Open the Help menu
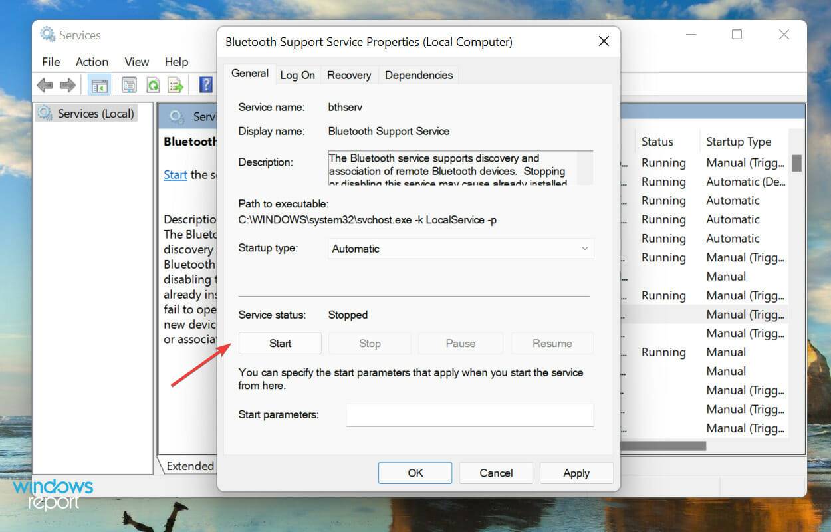831x532 pixels. tap(176, 61)
